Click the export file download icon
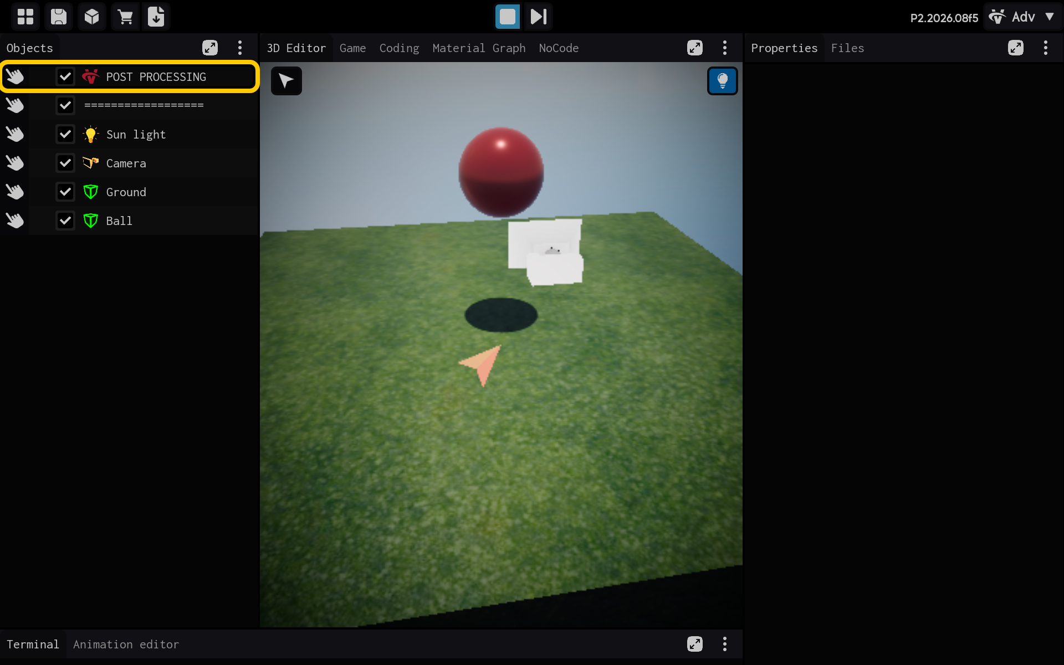This screenshot has height=665, width=1064. pos(156,17)
